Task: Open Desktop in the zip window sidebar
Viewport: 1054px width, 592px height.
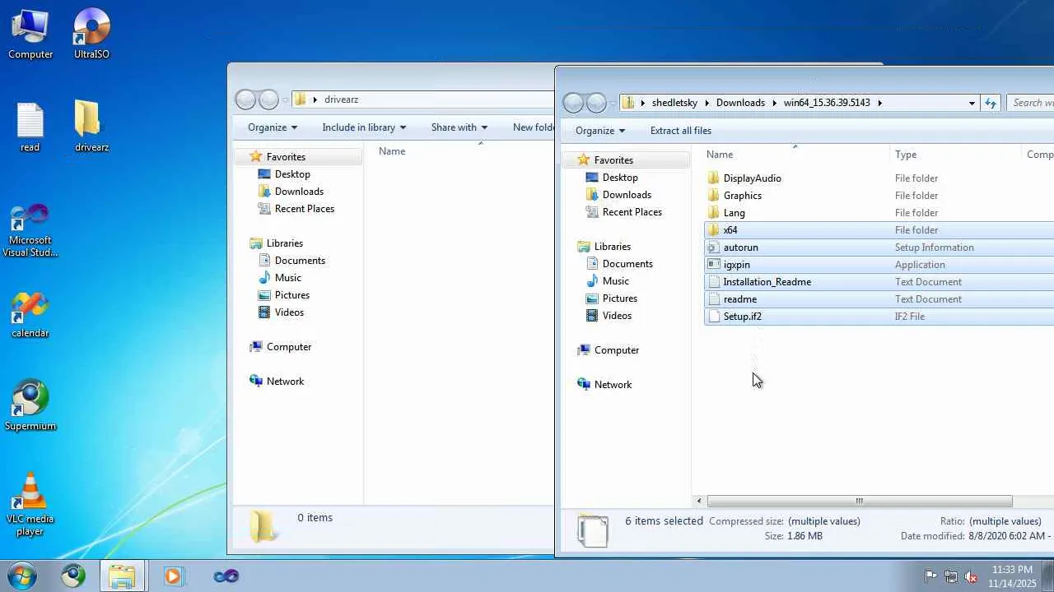Action: point(620,178)
